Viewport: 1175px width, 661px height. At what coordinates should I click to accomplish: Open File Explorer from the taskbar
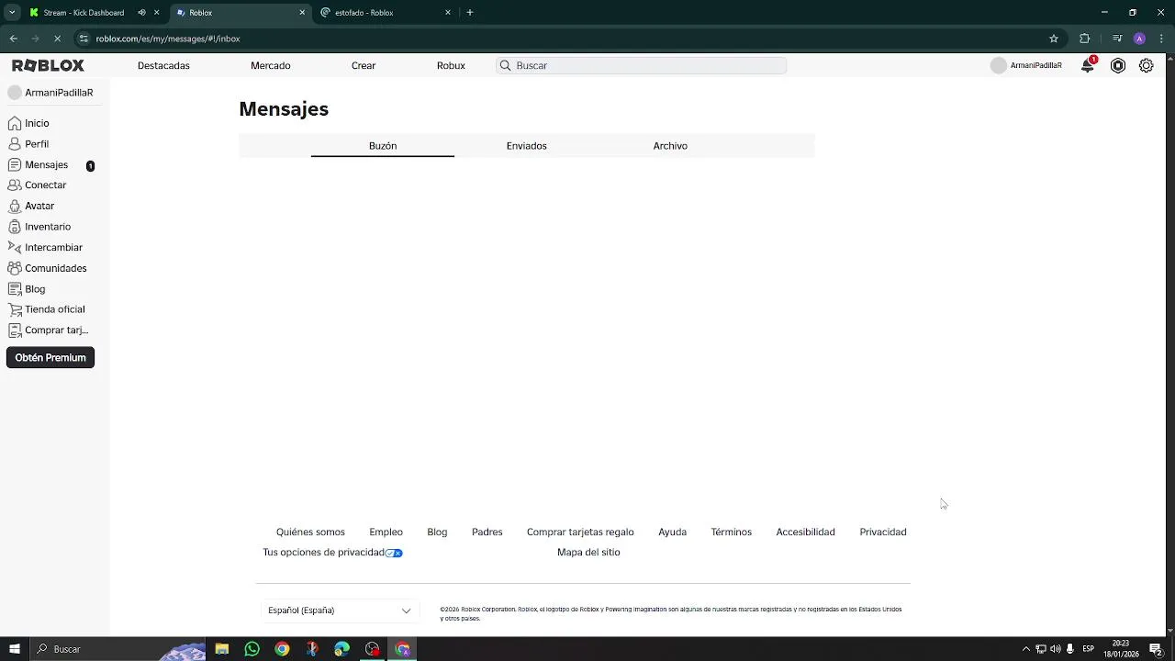pyautogui.click(x=222, y=649)
